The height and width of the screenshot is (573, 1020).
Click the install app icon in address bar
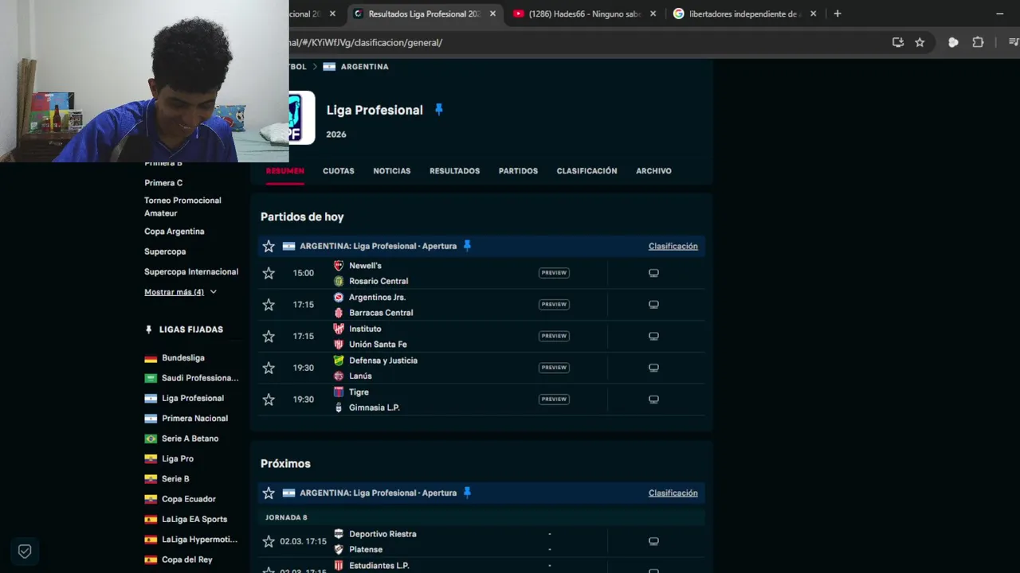[x=898, y=42]
